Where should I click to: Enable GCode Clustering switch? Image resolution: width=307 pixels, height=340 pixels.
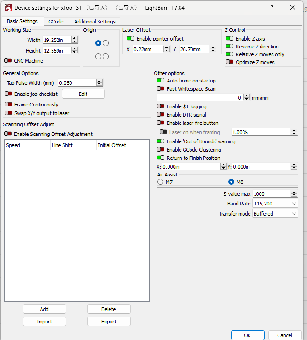coord(161,149)
